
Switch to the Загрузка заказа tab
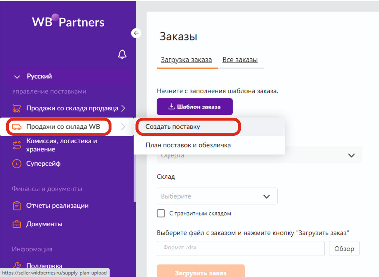click(186, 60)
